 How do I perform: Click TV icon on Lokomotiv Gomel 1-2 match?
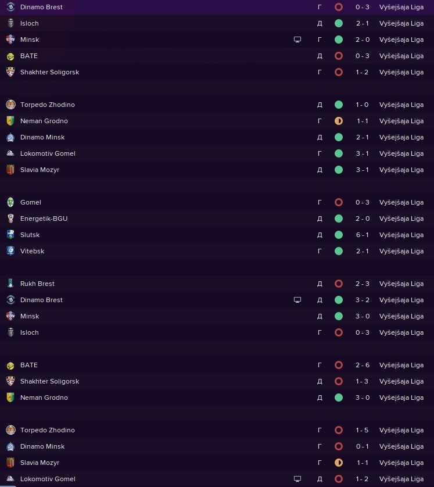[297, 479]
